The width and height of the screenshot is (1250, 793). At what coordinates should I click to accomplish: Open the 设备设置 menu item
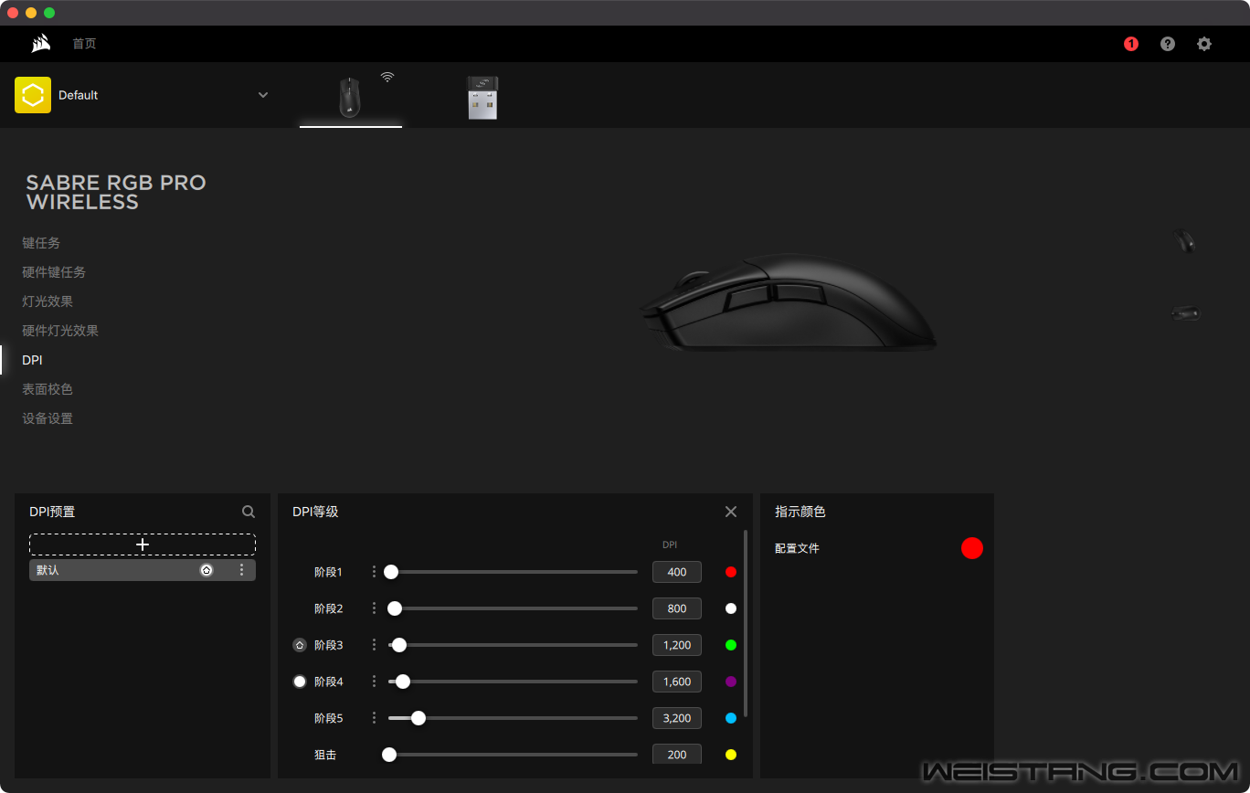point(48,418)
